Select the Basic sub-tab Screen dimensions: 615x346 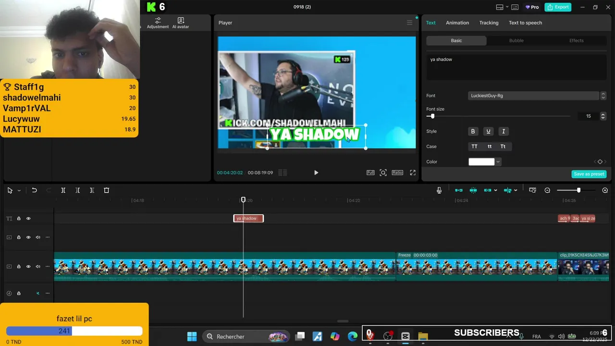click(456, 40)
